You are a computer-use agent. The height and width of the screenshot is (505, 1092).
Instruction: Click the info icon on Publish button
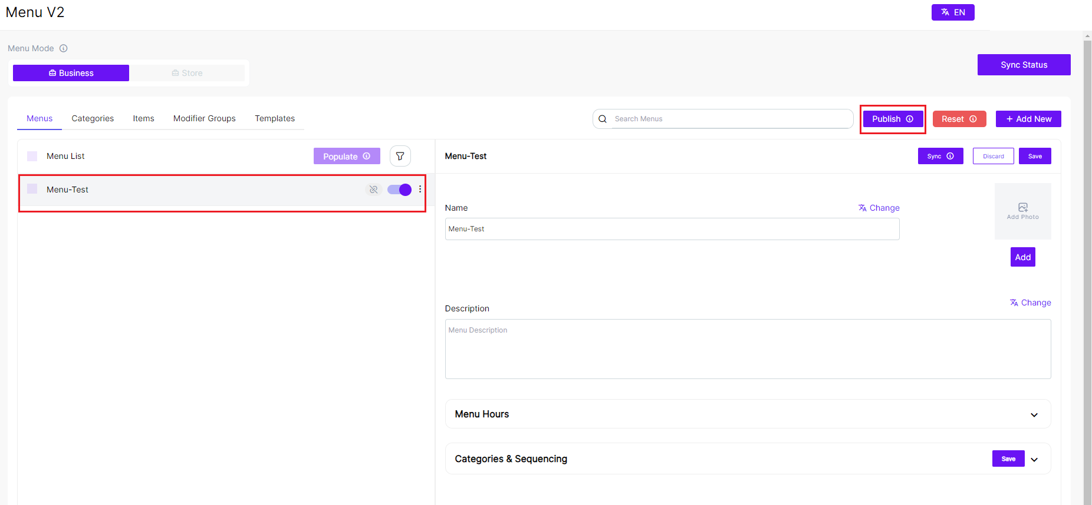(910, 119)
